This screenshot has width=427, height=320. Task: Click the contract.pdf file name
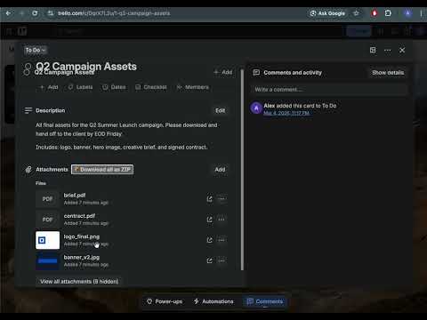(x=79, y=216)
